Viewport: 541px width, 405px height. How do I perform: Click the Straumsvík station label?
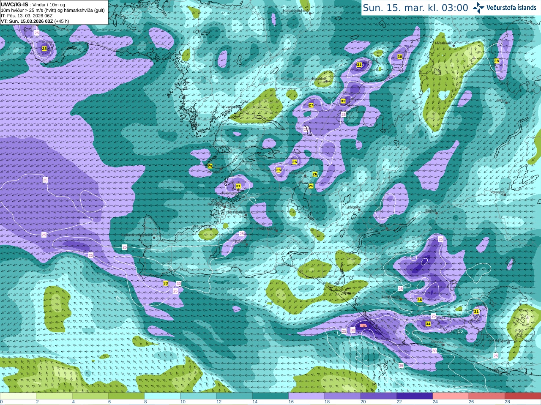point(201,226)
